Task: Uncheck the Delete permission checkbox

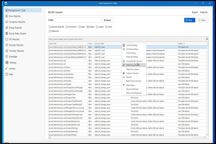Action: [x=88, y=27]
